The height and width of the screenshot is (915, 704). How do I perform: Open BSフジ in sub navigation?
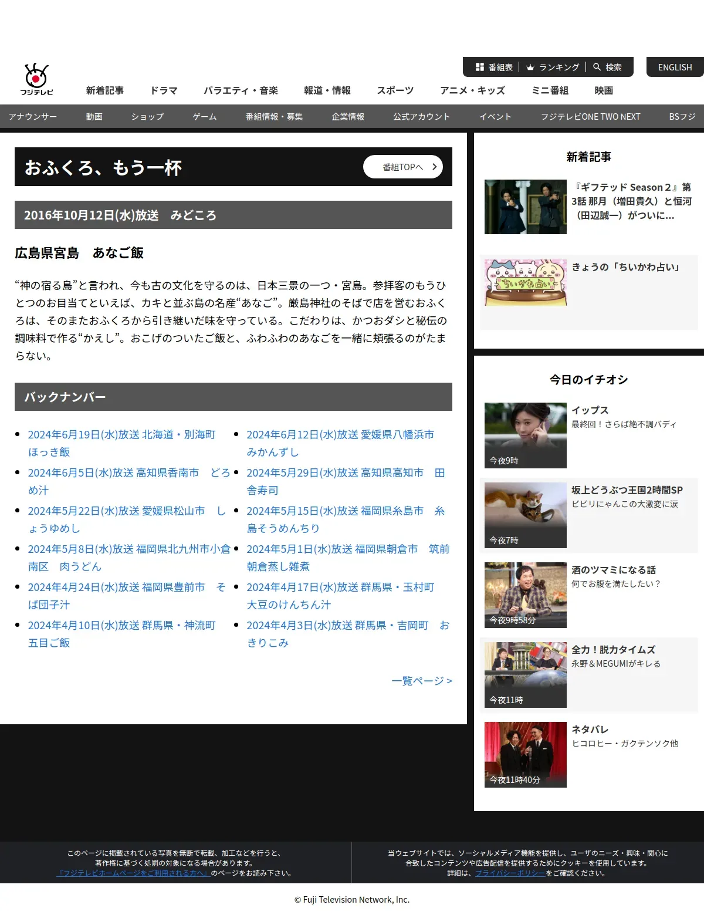(x=682, y=117)
